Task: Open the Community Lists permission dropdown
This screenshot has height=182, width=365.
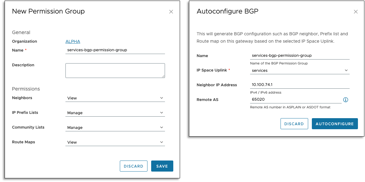Action: [x=115, y=128]
